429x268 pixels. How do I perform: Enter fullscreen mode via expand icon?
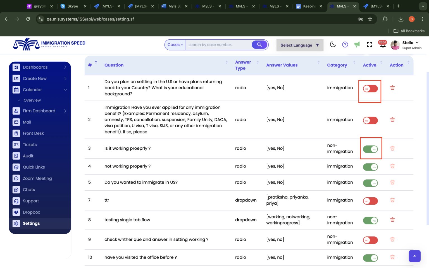[370, 44]
